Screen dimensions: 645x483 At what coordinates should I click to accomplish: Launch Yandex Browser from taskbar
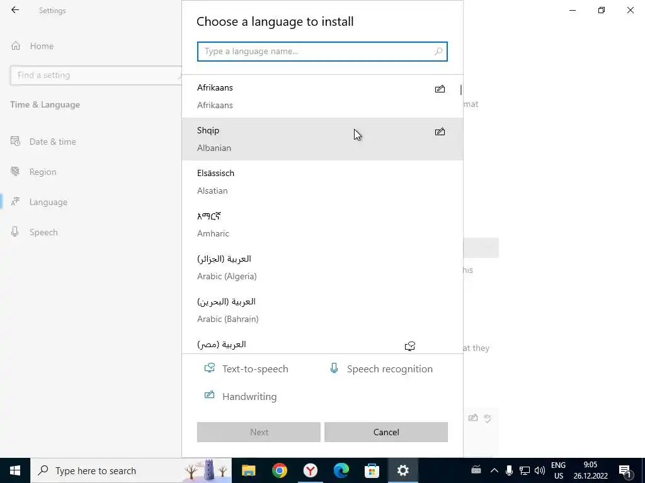coord(310,470)
